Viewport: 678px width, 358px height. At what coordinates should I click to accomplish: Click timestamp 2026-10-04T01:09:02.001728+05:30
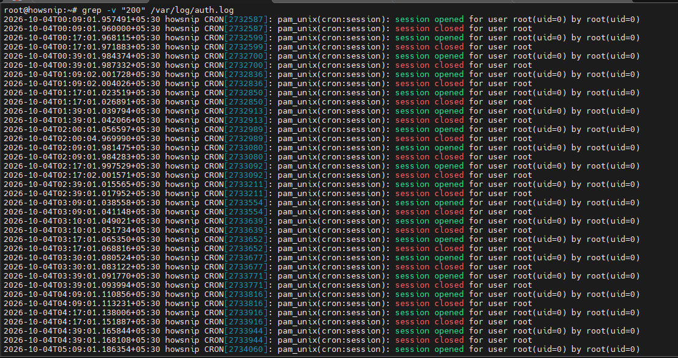pos(82,75)
